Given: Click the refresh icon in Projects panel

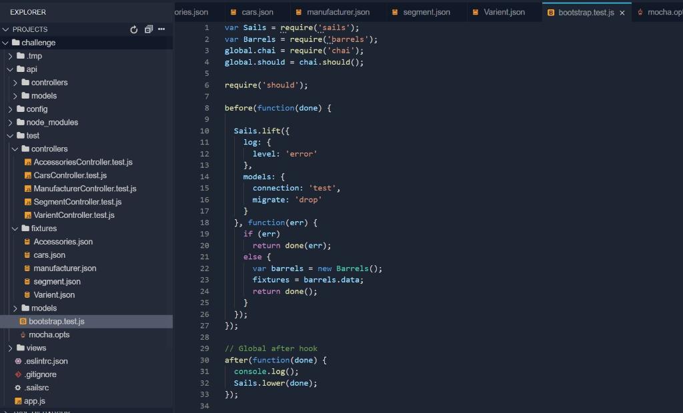Looking at the screenshot, I should (x=133, y=29).
